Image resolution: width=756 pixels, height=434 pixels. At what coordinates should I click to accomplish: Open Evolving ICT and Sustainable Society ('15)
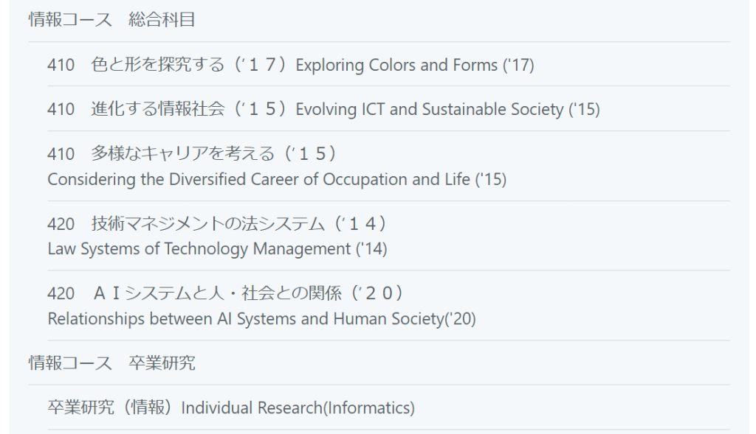pyautogui.click(x=447, y=109)
